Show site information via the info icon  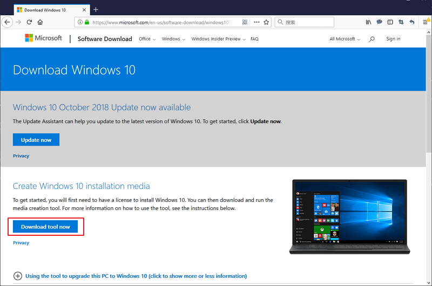(x=80, y=22)
